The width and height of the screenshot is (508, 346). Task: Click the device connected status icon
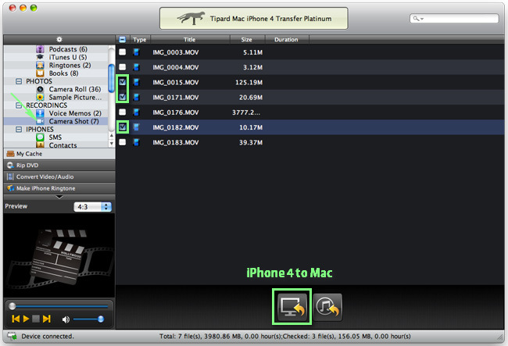point(12,336)
